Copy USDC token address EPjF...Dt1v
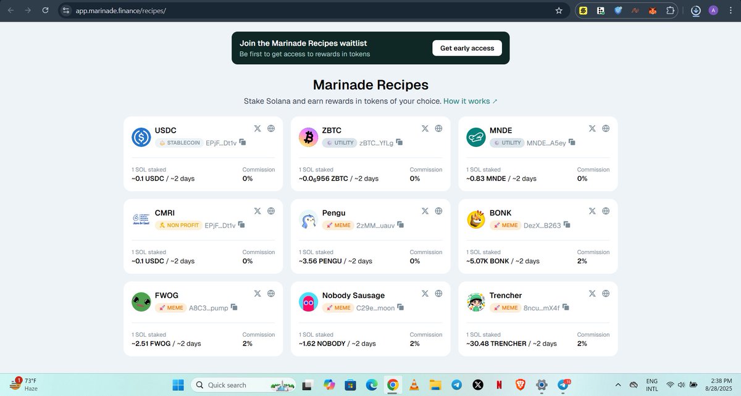 point(243,142)
